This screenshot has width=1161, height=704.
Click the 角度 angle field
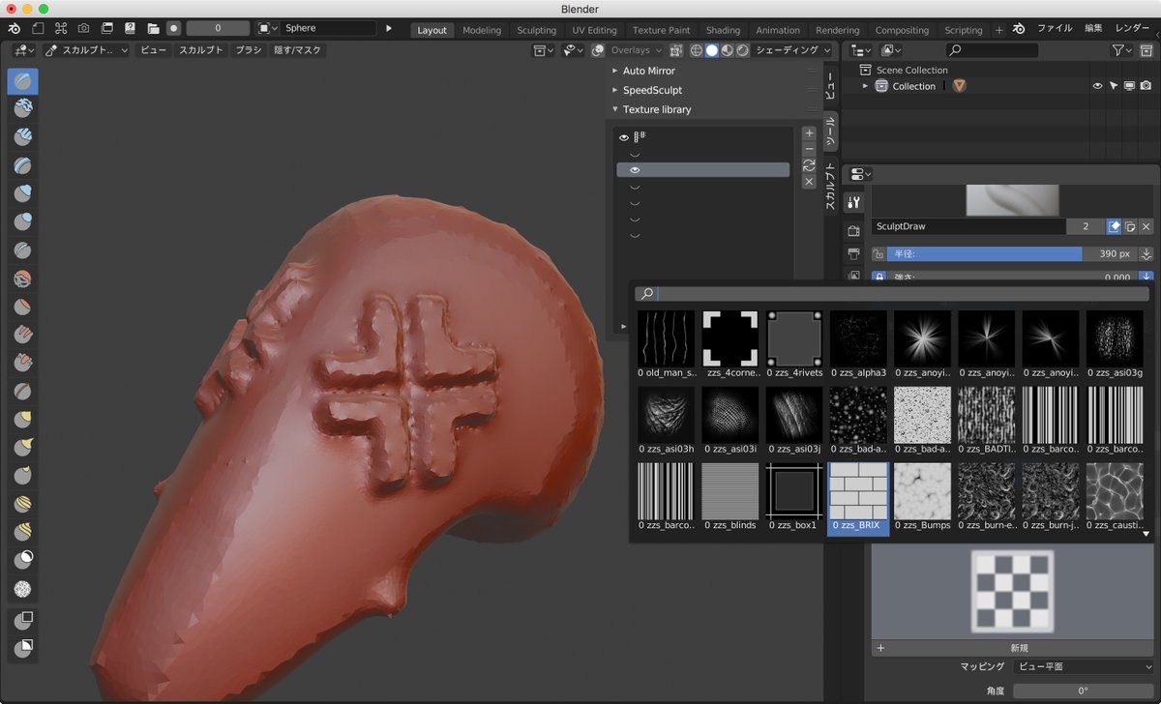click(1084, 691)
